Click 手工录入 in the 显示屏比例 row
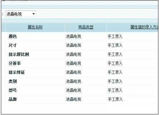Image resolution: width=159 pixels, height=115 pixels. pos(115,54)
